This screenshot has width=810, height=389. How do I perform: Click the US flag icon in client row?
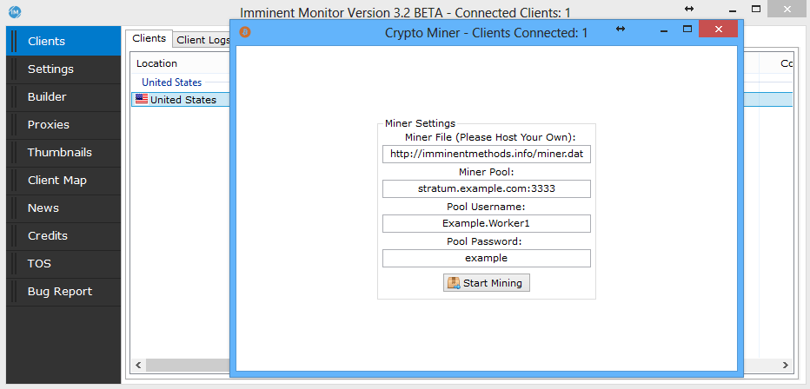142,99
